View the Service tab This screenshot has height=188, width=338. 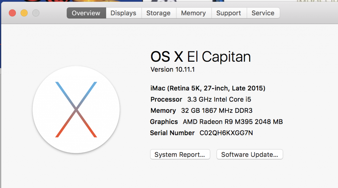[263, 13]
